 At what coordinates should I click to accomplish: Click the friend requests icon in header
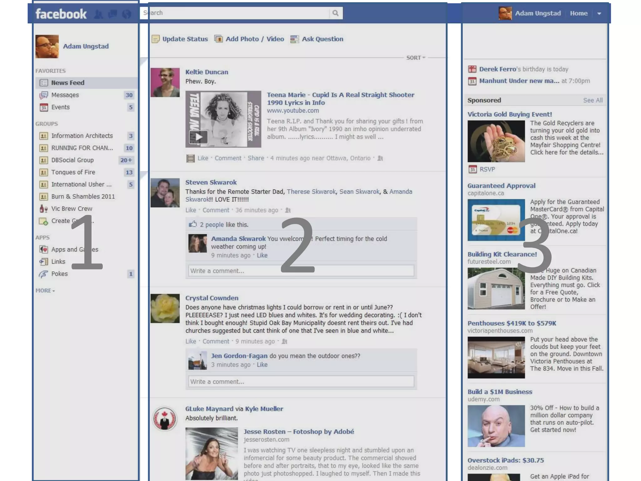coord(99,14)
